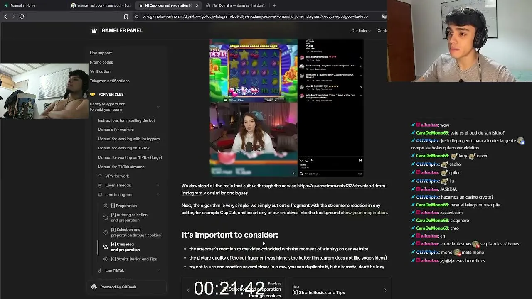
Task: Click the browser back arrow
Action: point(5,16)
